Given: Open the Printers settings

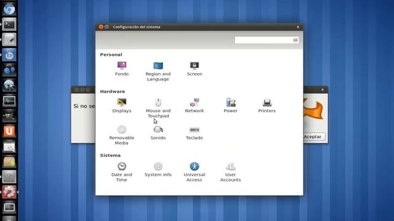Looking at the screenshot, I should click(x=267, y=106).
